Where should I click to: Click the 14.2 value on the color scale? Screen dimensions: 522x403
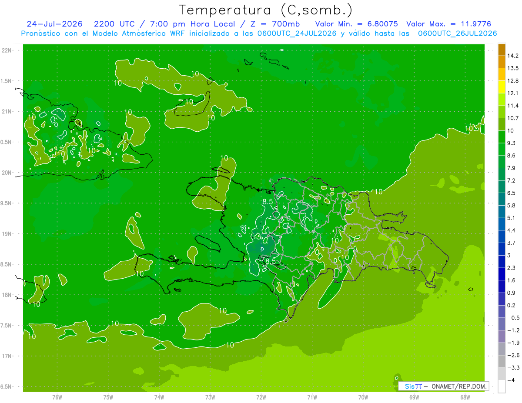coord(513,56)
